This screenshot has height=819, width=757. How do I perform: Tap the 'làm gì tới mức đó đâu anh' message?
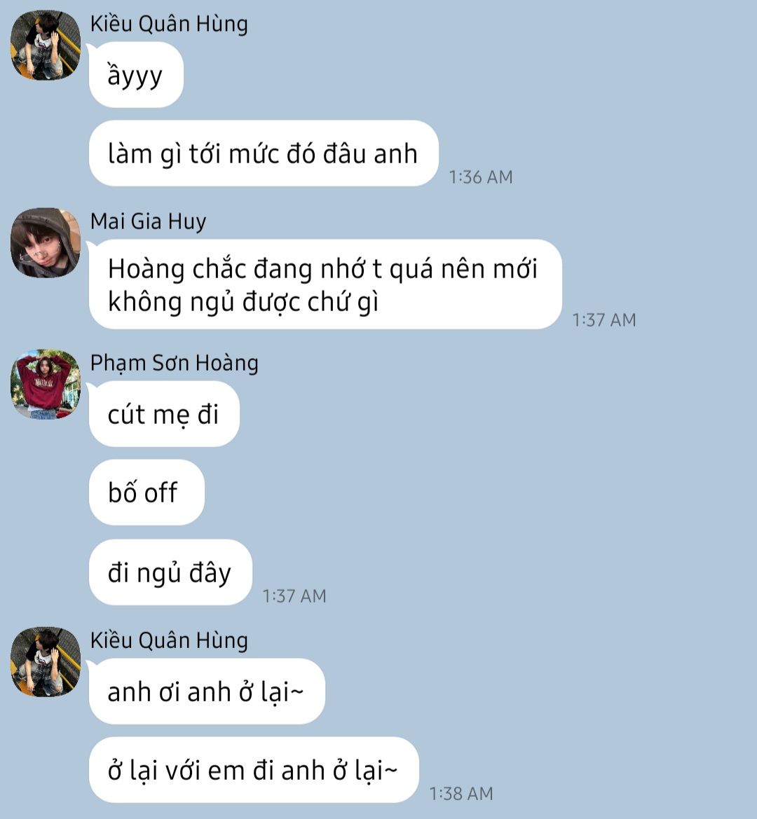click(264, 153)
